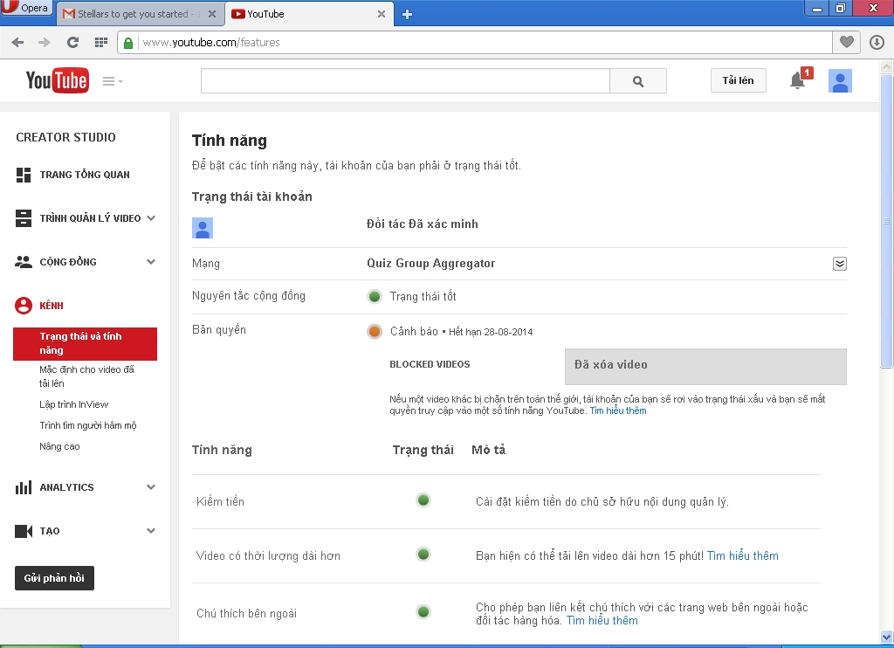Viewport: 894px width, 648px height.
Task: Expand the Cộng đồng section chevron
Action: click(x=151, y=262)
